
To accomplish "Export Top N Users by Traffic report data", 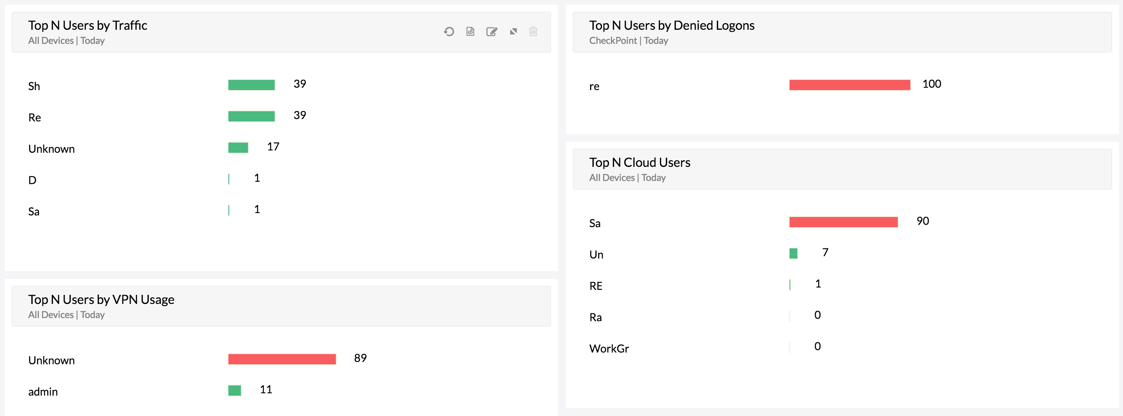I will (x=470, y=31).
